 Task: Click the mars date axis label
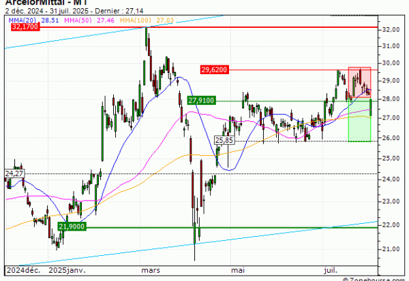[x=151, y=271]
